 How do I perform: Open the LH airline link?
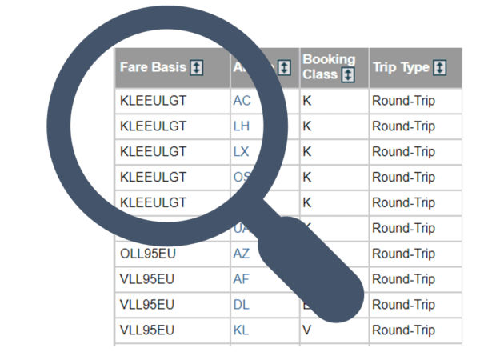[x=242, y=126]
